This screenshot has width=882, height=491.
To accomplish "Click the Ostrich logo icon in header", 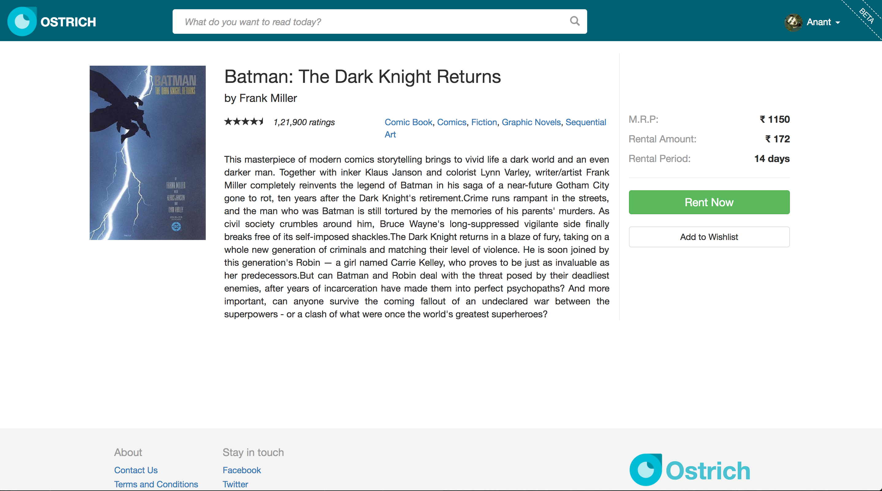I will 22,21.
